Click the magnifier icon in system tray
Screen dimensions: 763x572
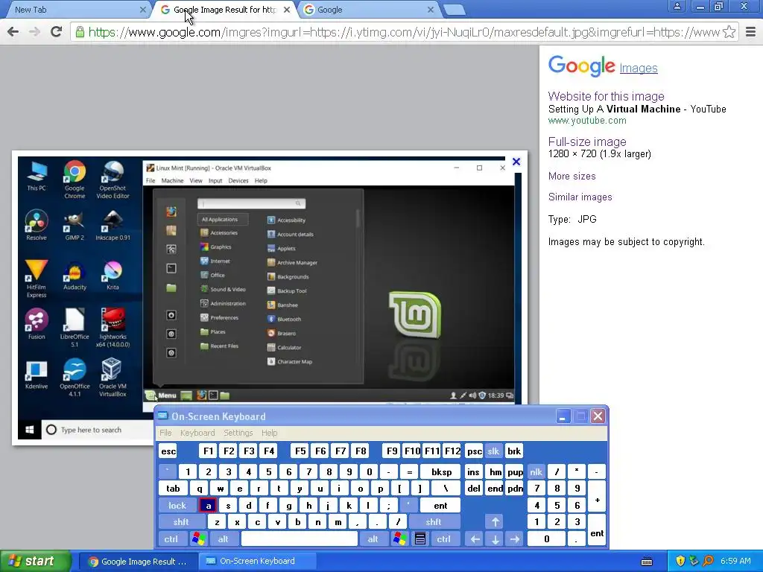pyautogui.click(x=708, y=562)
